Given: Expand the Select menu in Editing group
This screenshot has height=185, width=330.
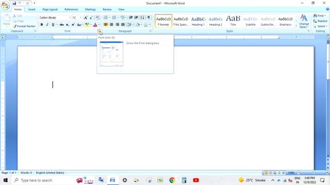Looking at the screenshot, I should click(x=320, y=26).
